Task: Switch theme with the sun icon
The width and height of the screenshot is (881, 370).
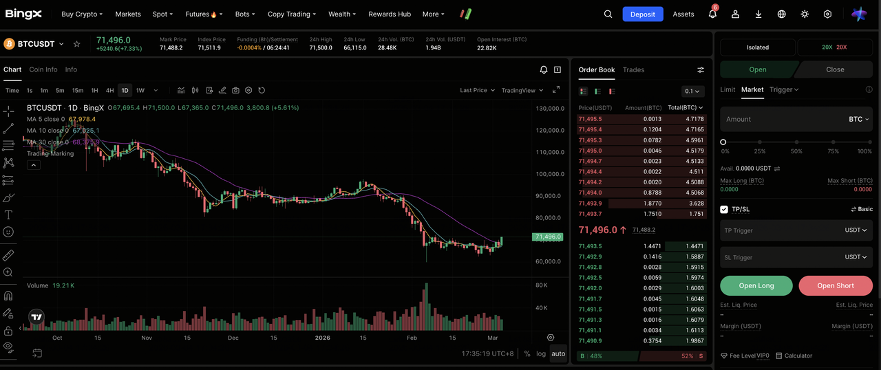Action: click(805, 14)
